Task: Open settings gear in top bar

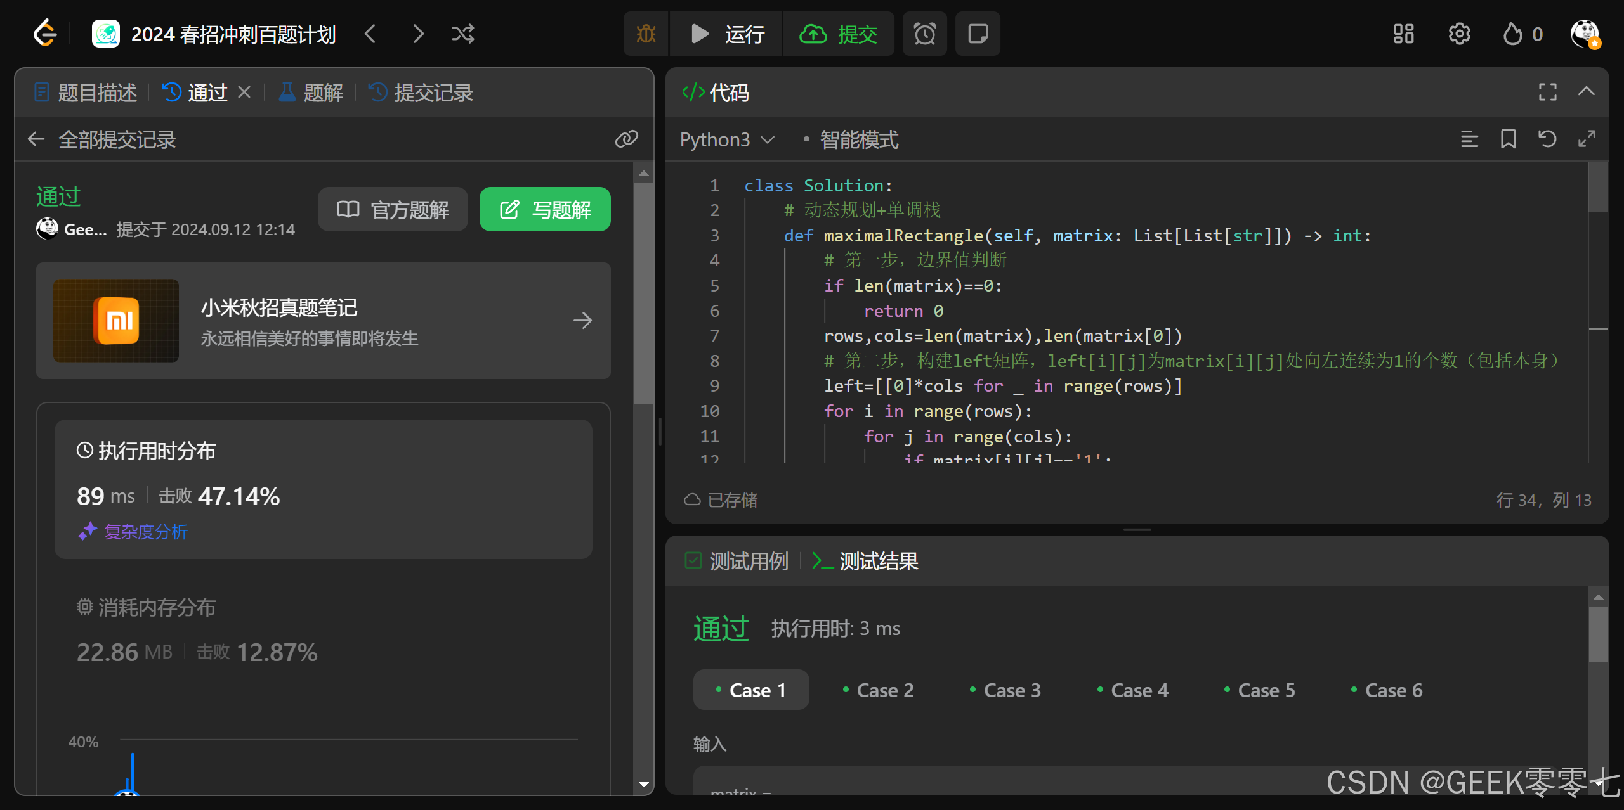Action: (x=1459, y=34)
